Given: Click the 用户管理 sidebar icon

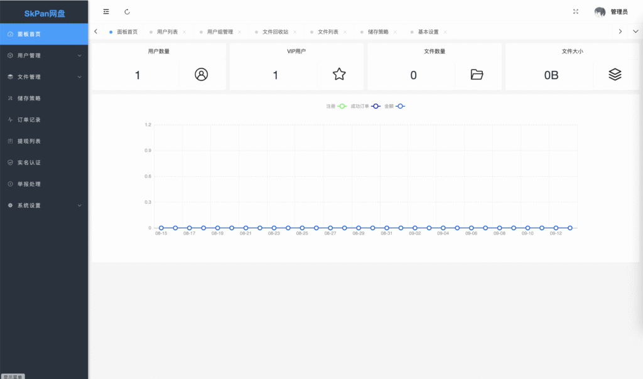Looking at the screenshot, I should click(10, 55).
